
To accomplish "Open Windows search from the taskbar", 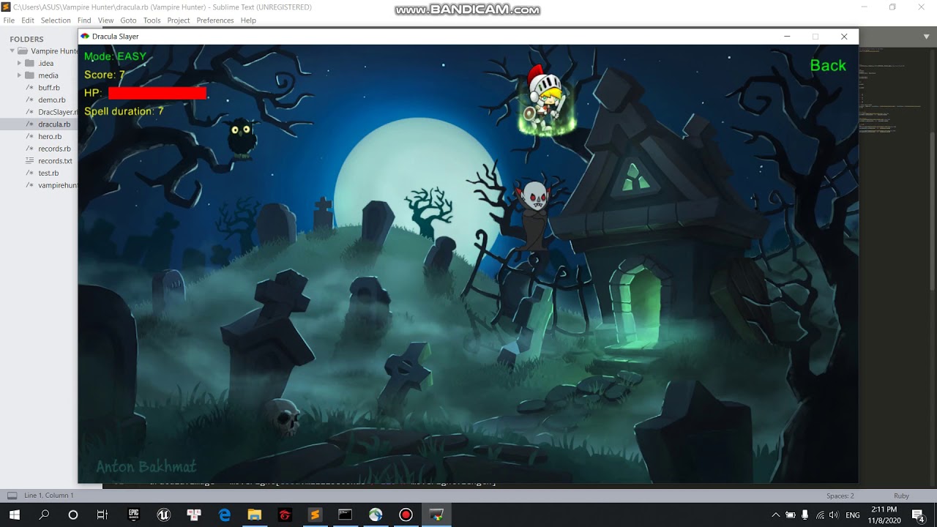I will coord(44,515).
